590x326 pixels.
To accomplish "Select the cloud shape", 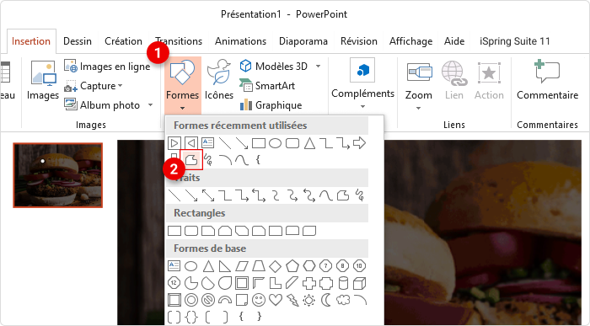I will click(x=343, y=300).
